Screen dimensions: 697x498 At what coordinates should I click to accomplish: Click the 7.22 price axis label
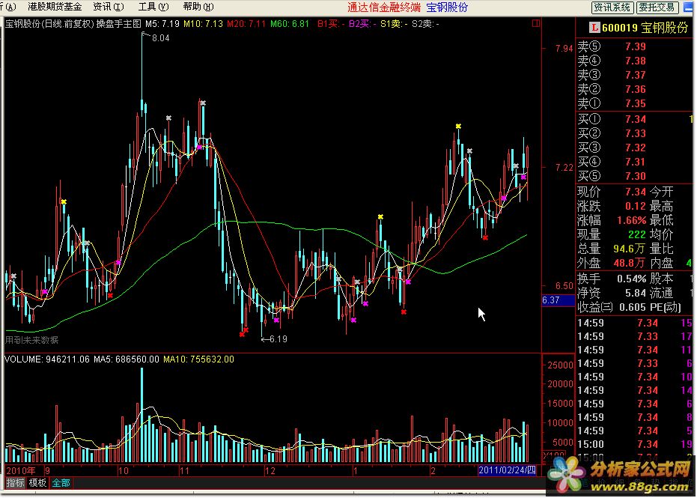(x=564, y=167)
